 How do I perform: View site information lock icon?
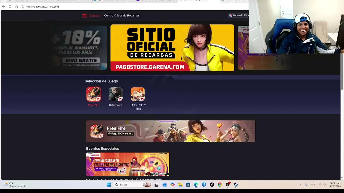23,7
